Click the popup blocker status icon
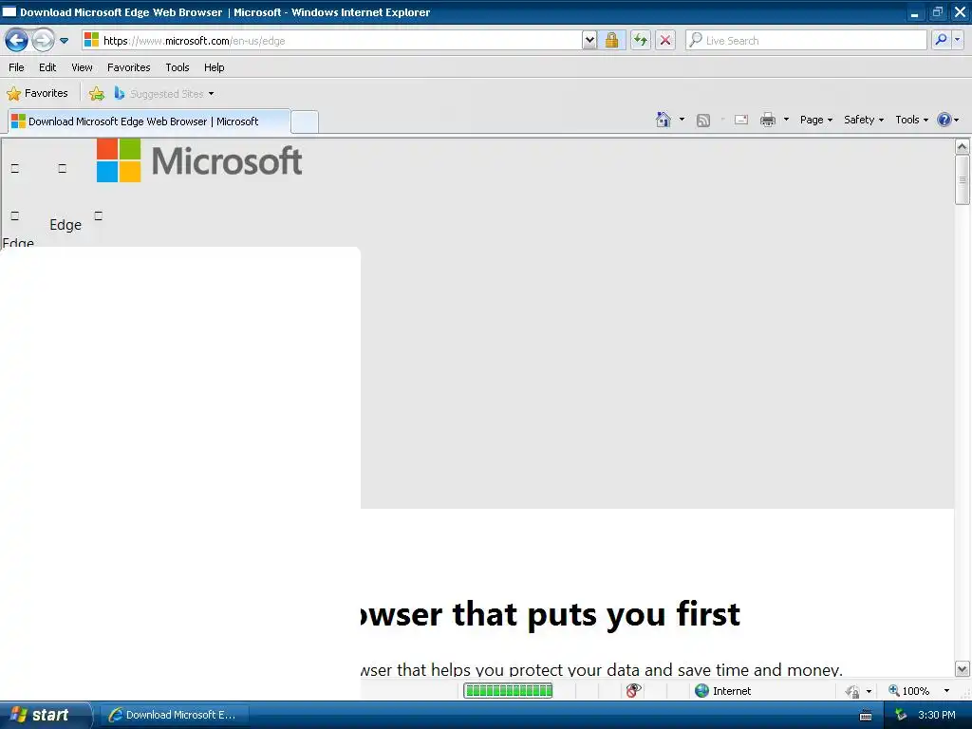The image size is (972, 729). pos(633,691)
